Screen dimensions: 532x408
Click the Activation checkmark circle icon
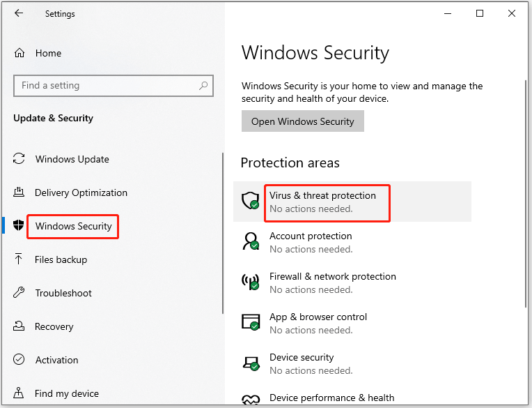(x=19, y=359)
